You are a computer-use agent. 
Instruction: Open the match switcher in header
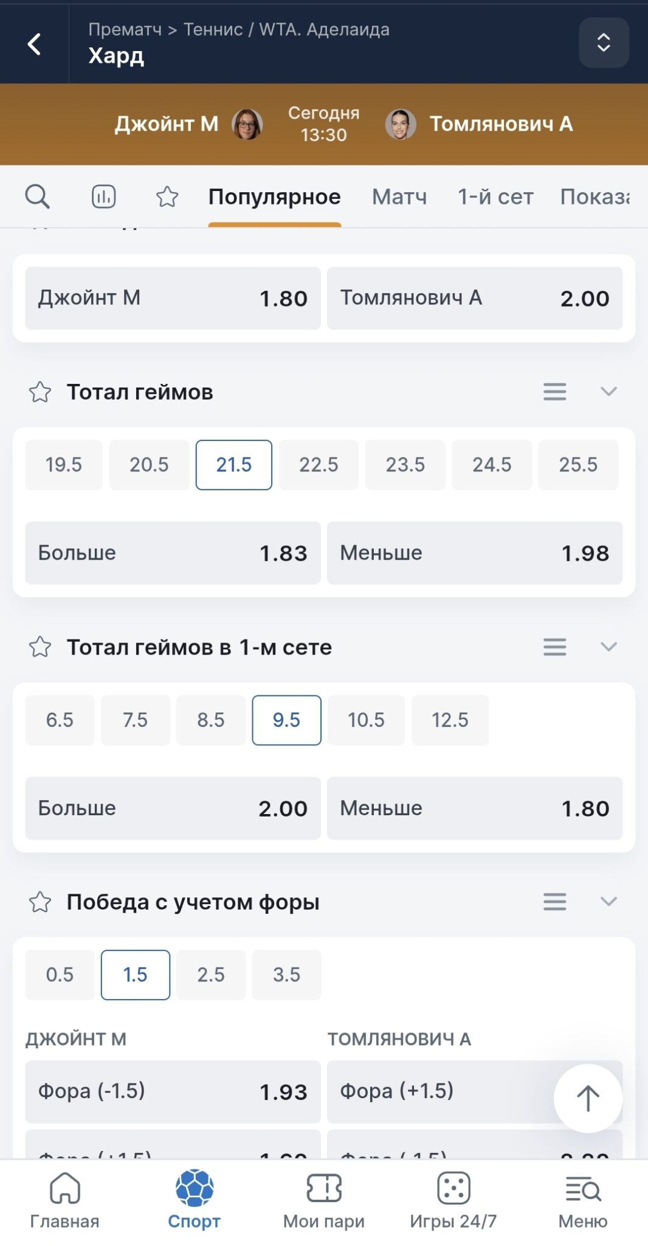[604, 43]
